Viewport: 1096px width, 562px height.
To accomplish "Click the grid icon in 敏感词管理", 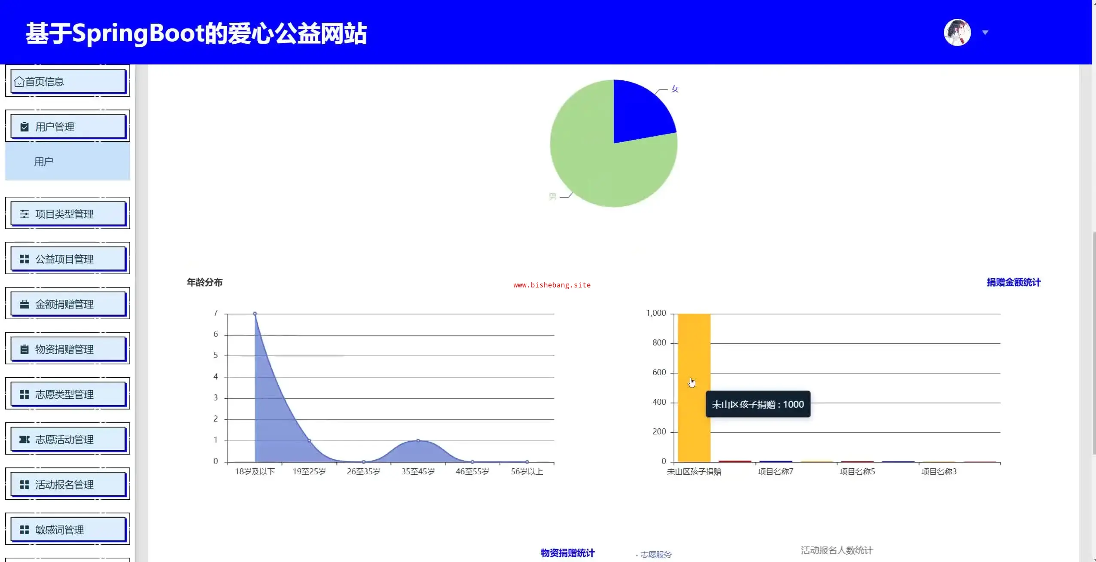I will pos(24,530).
